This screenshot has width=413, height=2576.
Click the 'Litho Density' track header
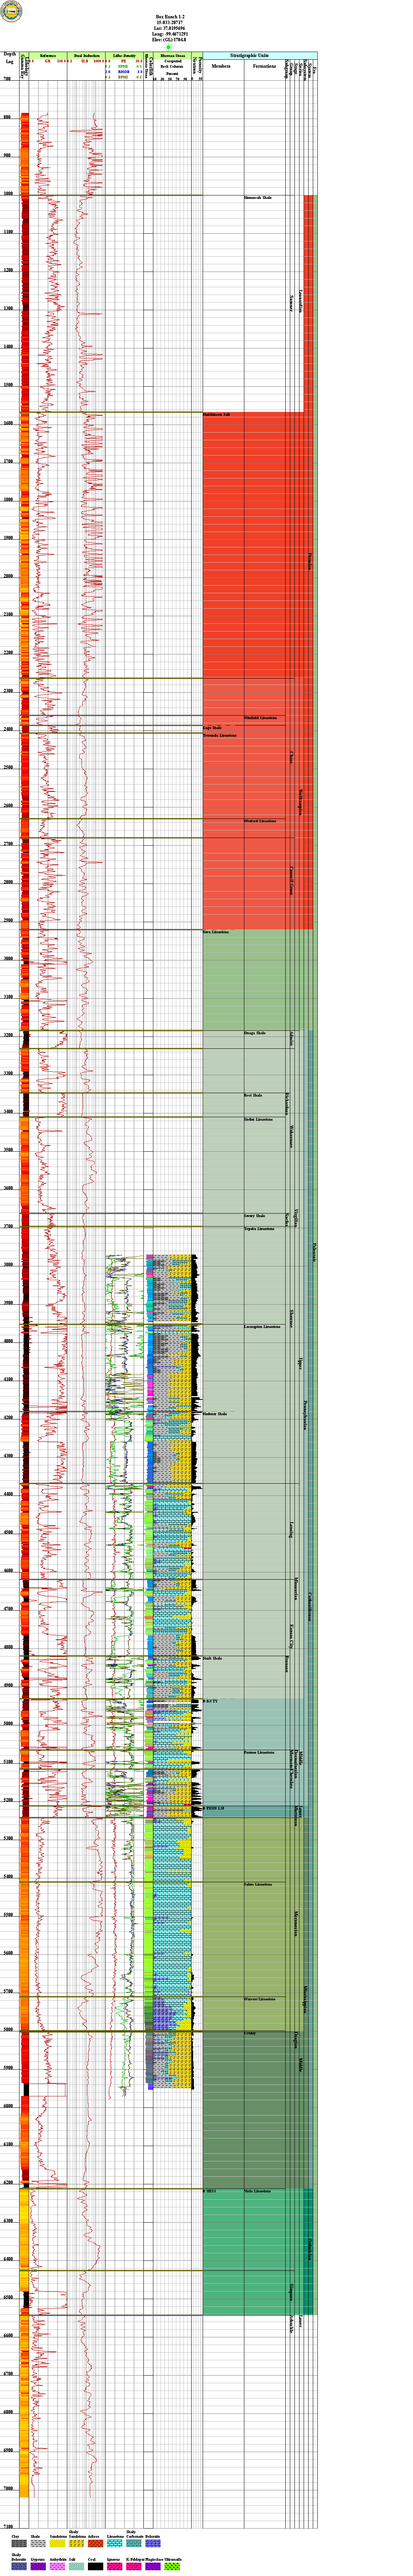124,55
